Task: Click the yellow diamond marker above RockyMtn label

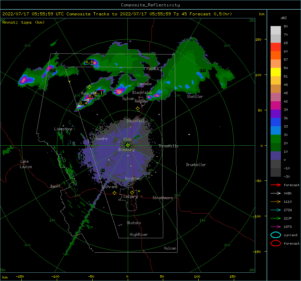Action: point(89,87)
